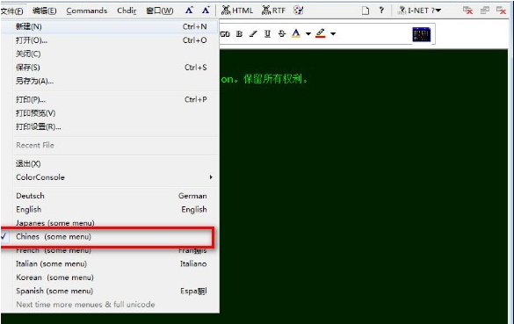This screenshot has width=514, height=324.
Task: Switch language to Japanes (some menu)
Action: click(110, 223)
